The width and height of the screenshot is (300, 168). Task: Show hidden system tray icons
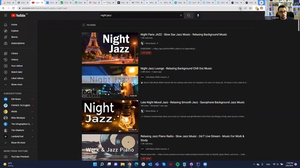pyautogui.click(x=254, y=164)
